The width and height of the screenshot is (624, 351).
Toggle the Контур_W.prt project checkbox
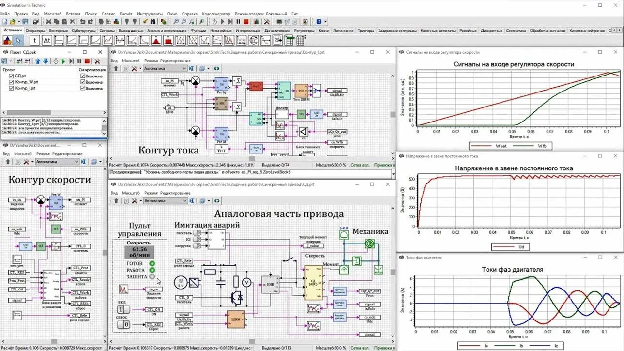click(x=12, y=82)
